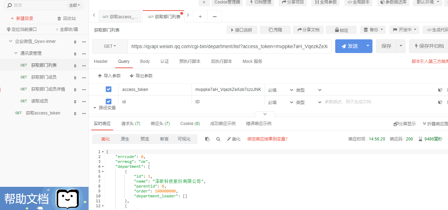Click 锁定 to lock the interface
This screenshot has height=210, width=448.
341,30
